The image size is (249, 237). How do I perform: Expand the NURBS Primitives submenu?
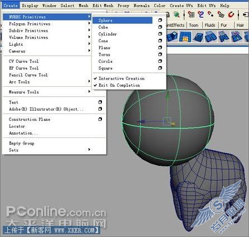click(47, 17)
